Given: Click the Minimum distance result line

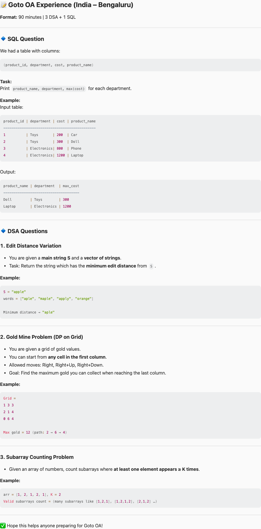Looking at the screenshot, I should coord(29,312).
